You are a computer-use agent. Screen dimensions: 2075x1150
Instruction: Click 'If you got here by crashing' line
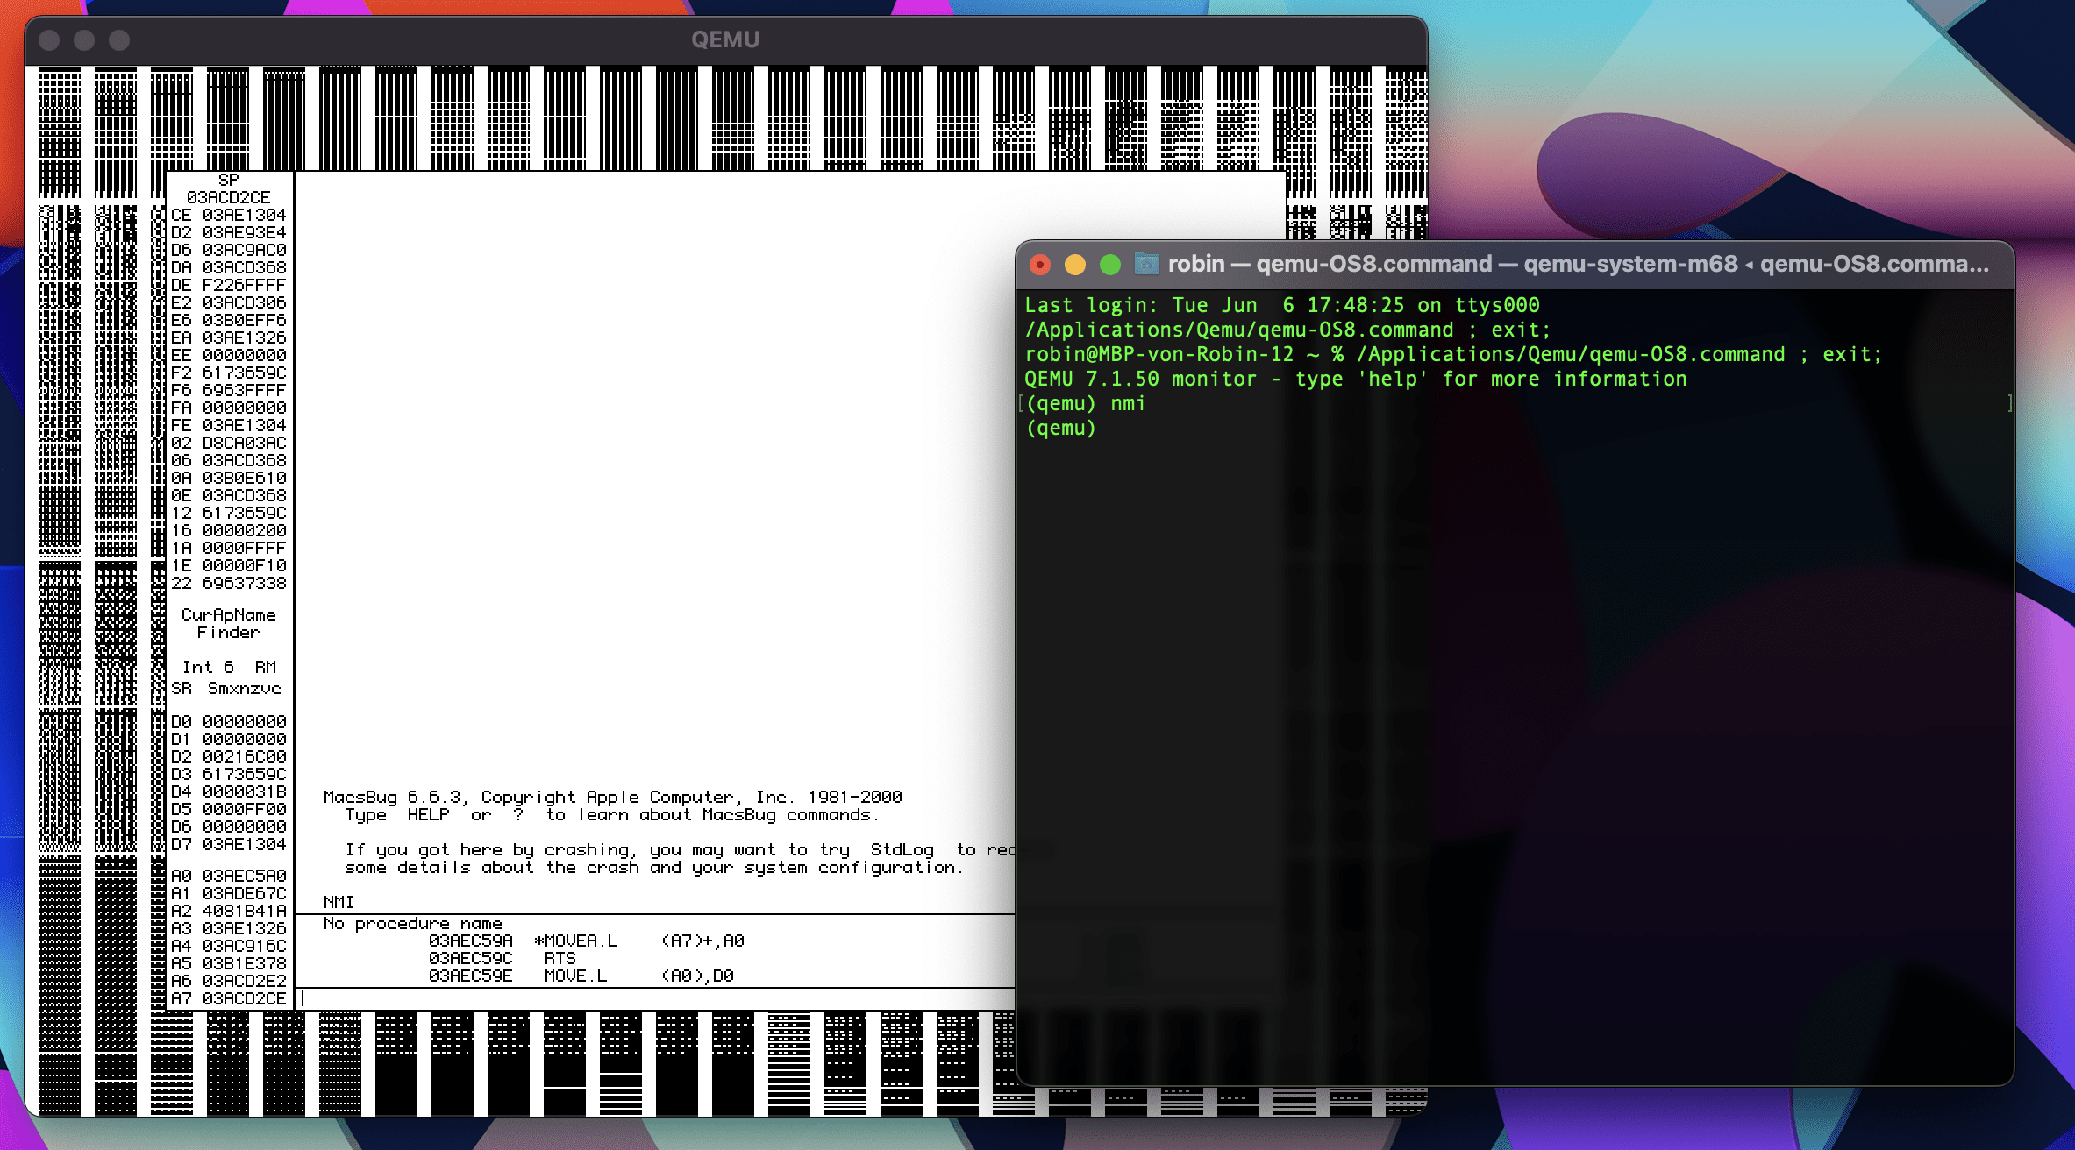click(x=680, y=850)
